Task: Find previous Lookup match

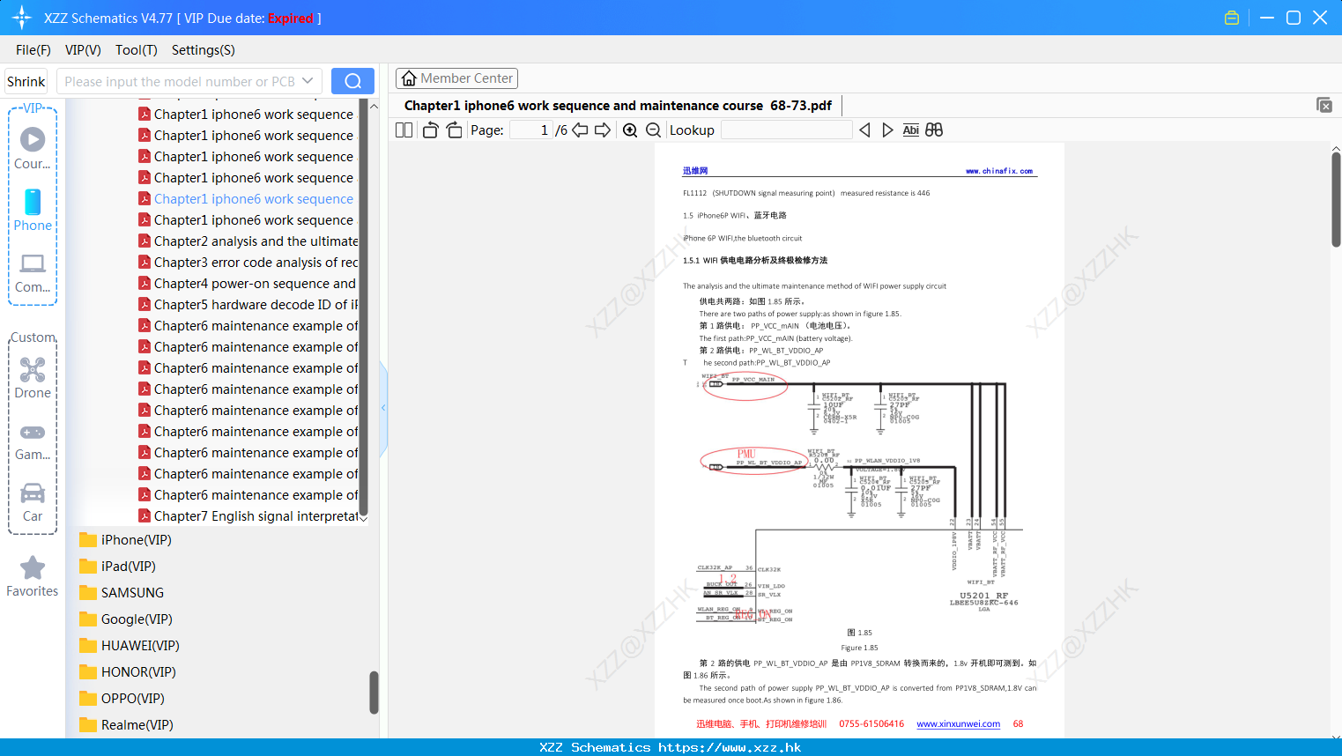Action: tap(864, 130)
